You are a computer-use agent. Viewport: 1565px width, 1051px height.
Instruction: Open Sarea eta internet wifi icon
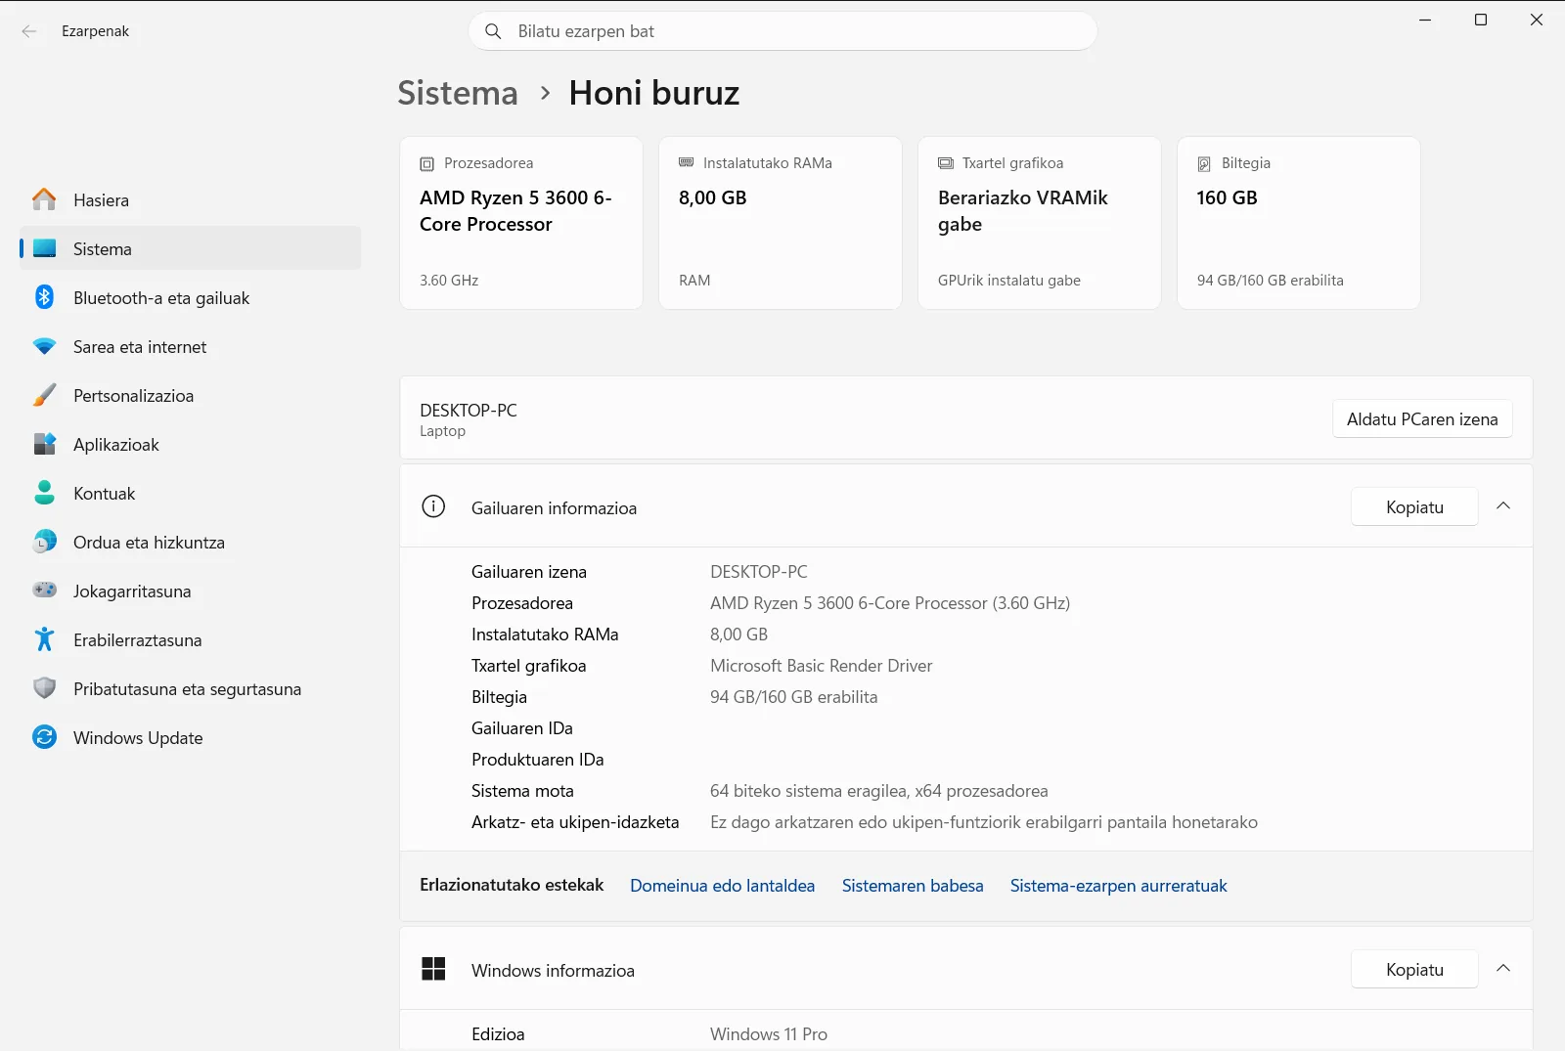[44, 346]
